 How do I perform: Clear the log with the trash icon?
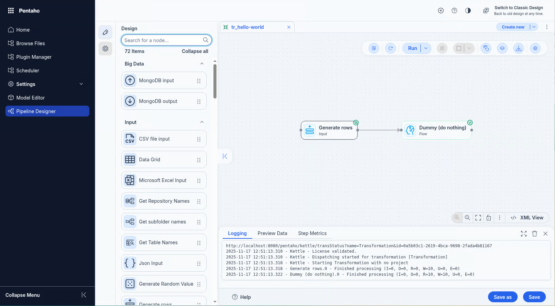pos(534,234)
